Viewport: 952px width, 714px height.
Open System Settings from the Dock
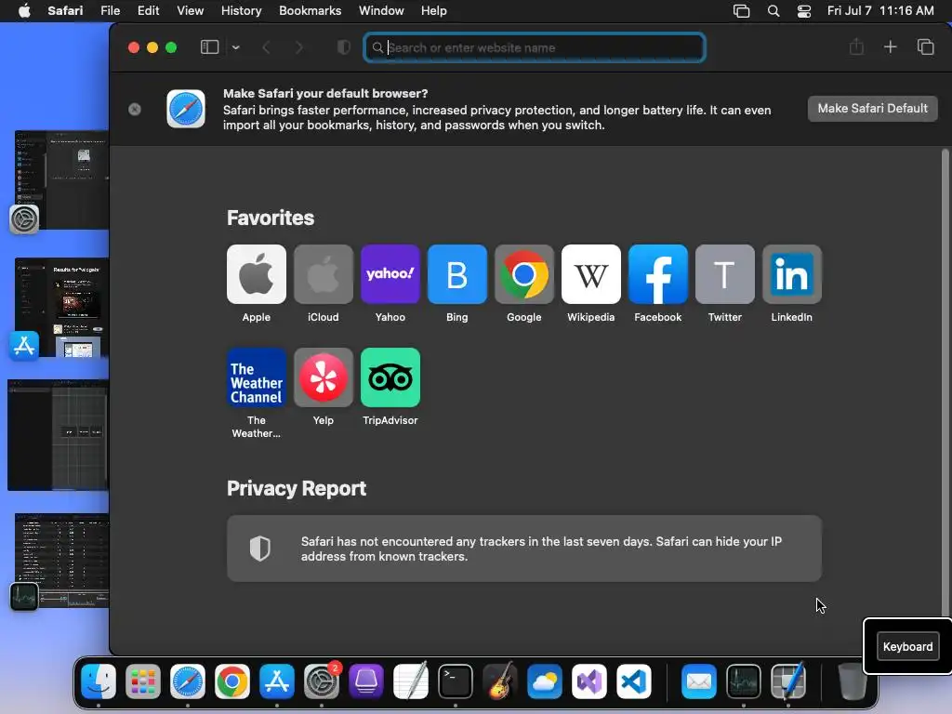(x=321, y=681)
